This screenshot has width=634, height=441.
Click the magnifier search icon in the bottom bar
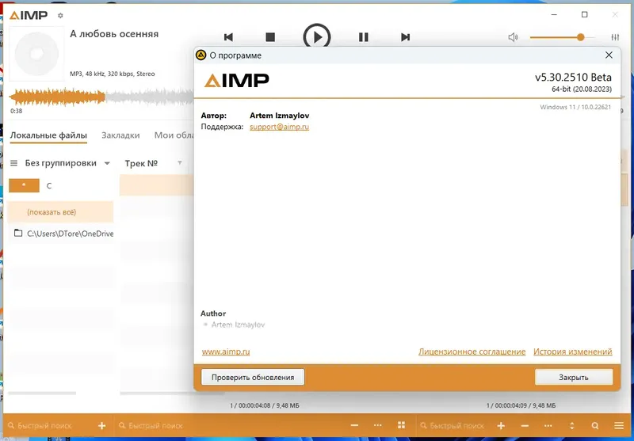coord(595,426)
